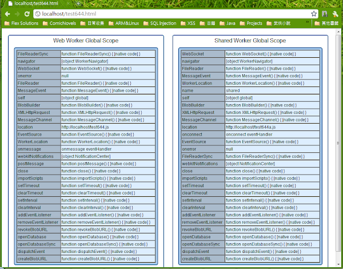Image resolution: width=343 pixels, height=269 pixels.
Task: Reload the page with refresh icon
Action: click(27, 14)
